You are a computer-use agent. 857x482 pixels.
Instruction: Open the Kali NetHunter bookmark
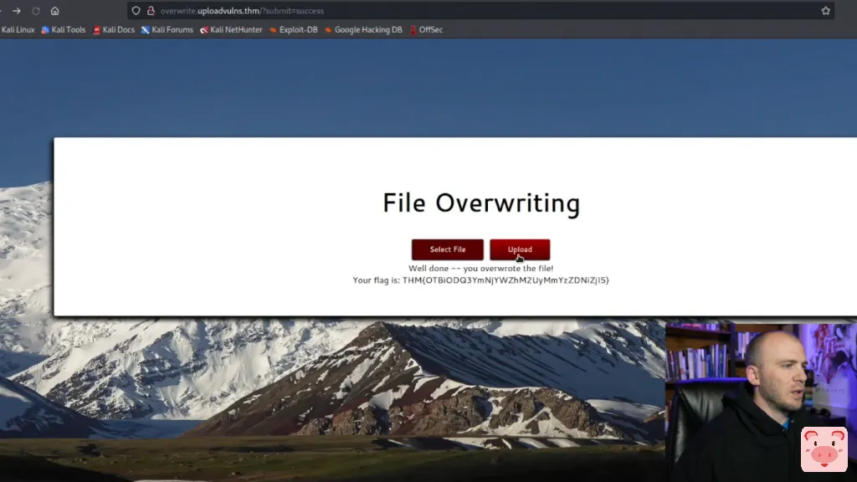click(231, 29)
